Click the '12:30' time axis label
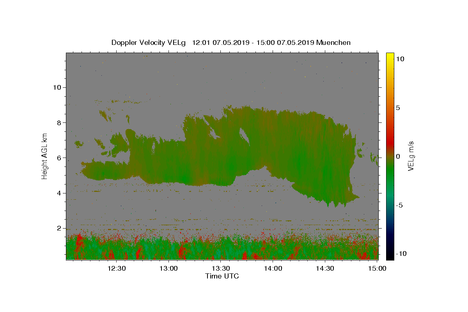 pyautogui.click(x=117, y=268)
